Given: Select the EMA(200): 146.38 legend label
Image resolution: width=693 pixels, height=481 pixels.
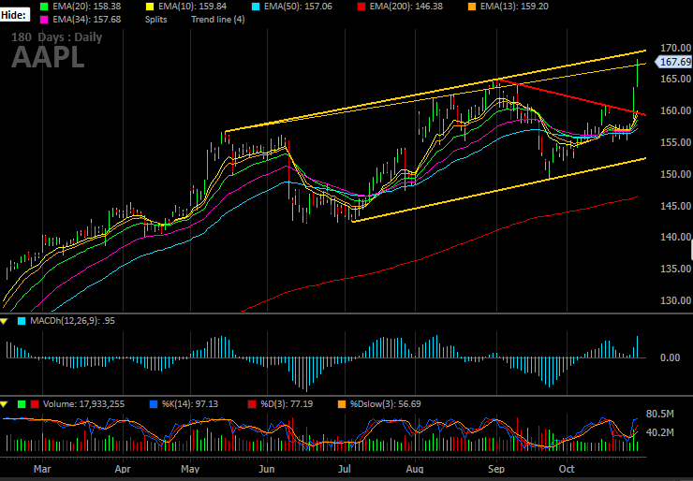Looking at the screenshot, I should coord(405,7).
